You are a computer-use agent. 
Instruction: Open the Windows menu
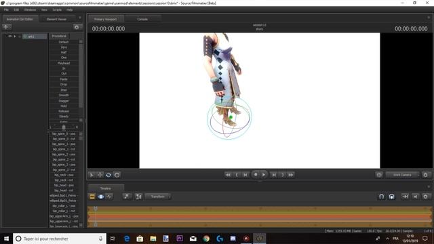click(30, 9)
